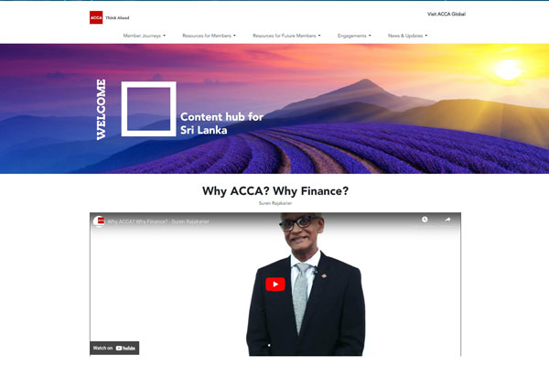Open the Engagements menu
Screen dimensions: 549x366
pos(354,36)
